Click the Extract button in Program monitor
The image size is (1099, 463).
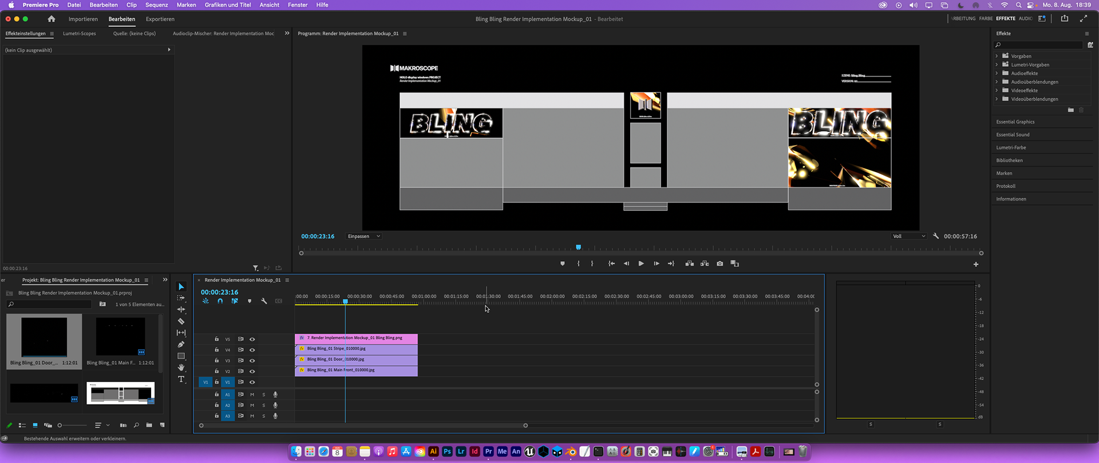[705, 264]
